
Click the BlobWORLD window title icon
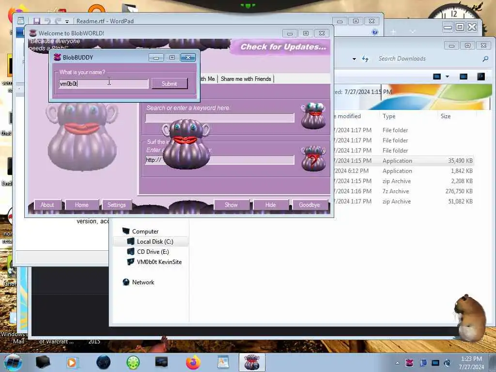tap(32, 33)
